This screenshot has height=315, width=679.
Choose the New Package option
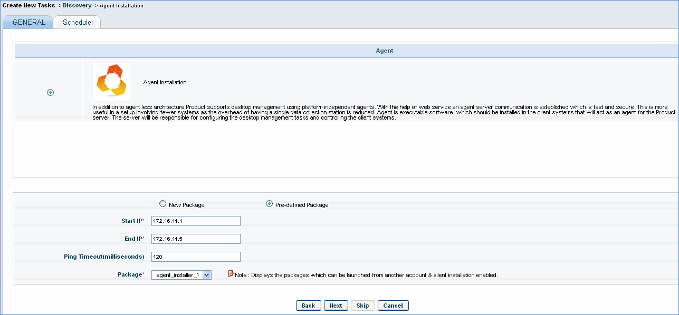(163, 204)
